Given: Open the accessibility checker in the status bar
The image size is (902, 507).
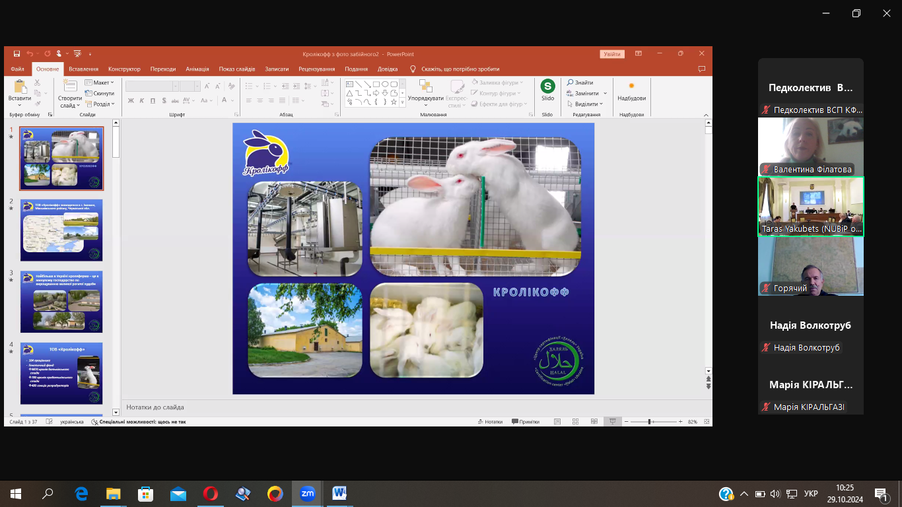Looking at the screenshot, I should click(x=139, y=421).
